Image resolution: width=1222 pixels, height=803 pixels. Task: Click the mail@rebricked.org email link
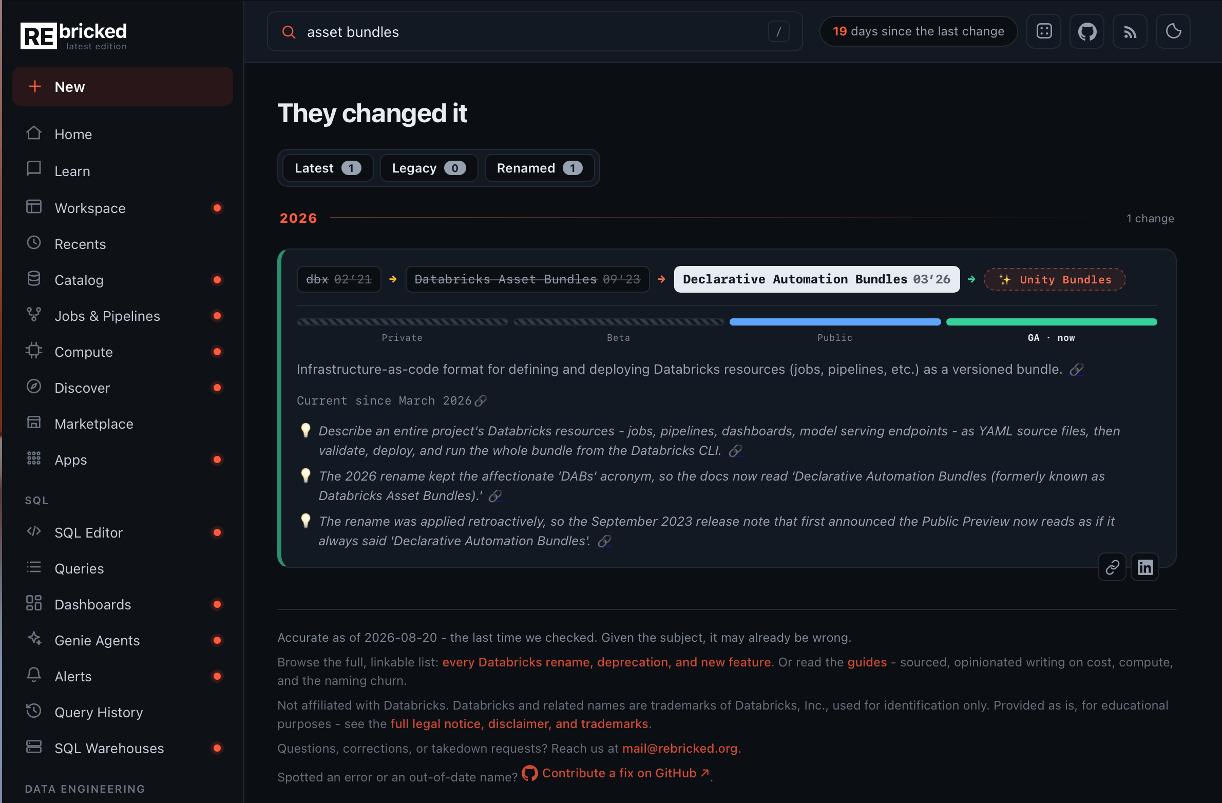point(679,749)
